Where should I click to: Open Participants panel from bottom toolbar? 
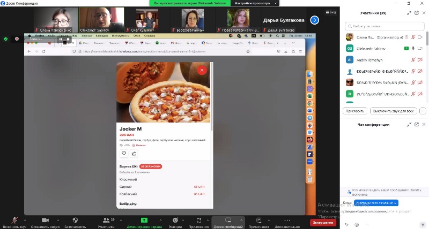tap(106, 222)
